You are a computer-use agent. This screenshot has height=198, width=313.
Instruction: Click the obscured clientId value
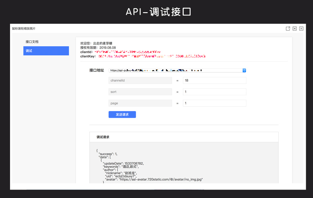click(x=128, y=52)
